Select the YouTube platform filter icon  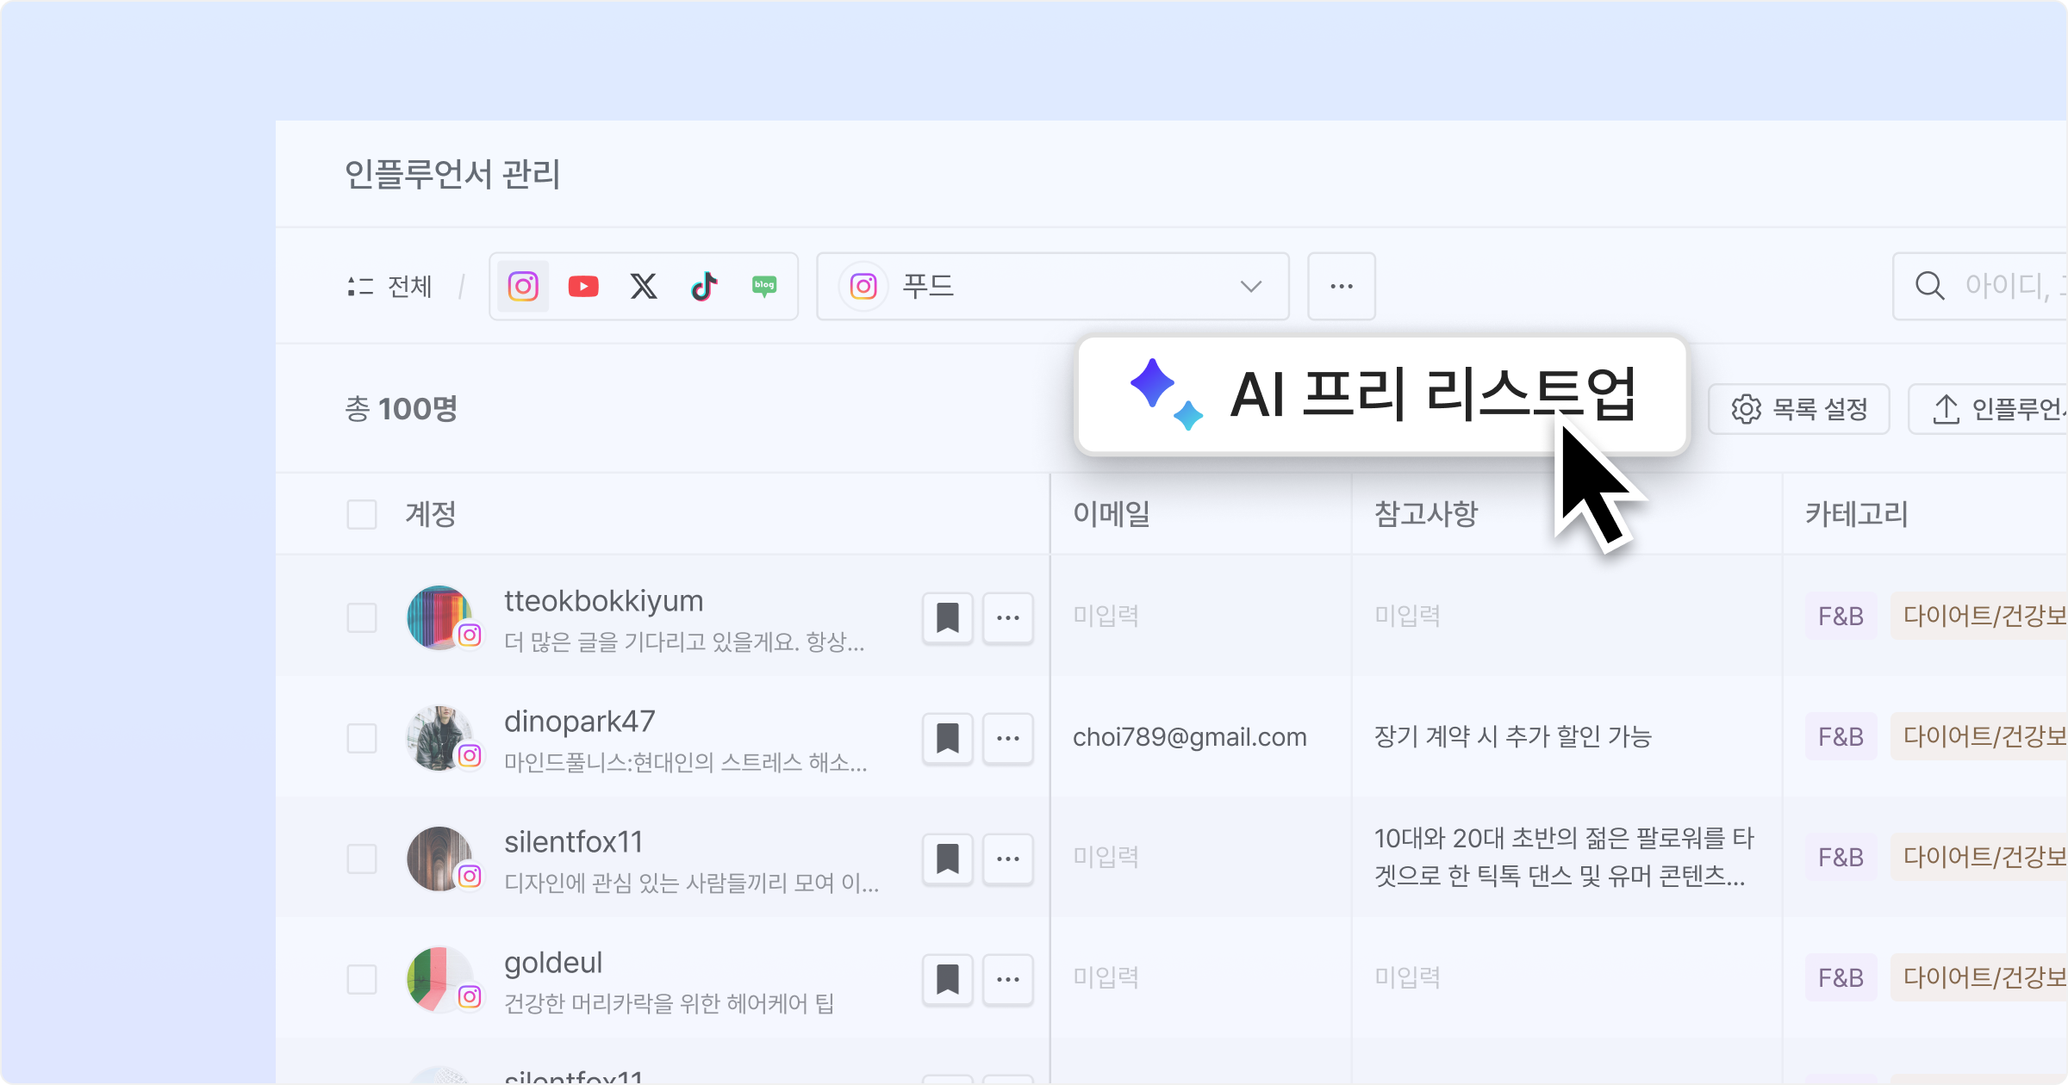[583, 286]
